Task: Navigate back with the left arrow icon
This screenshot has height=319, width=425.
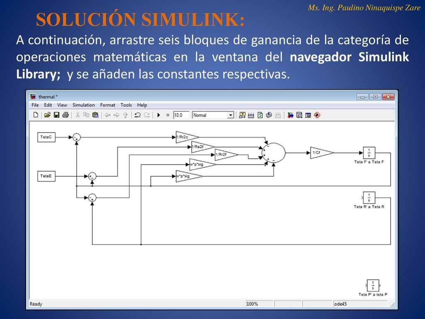Action: [107, 115]
